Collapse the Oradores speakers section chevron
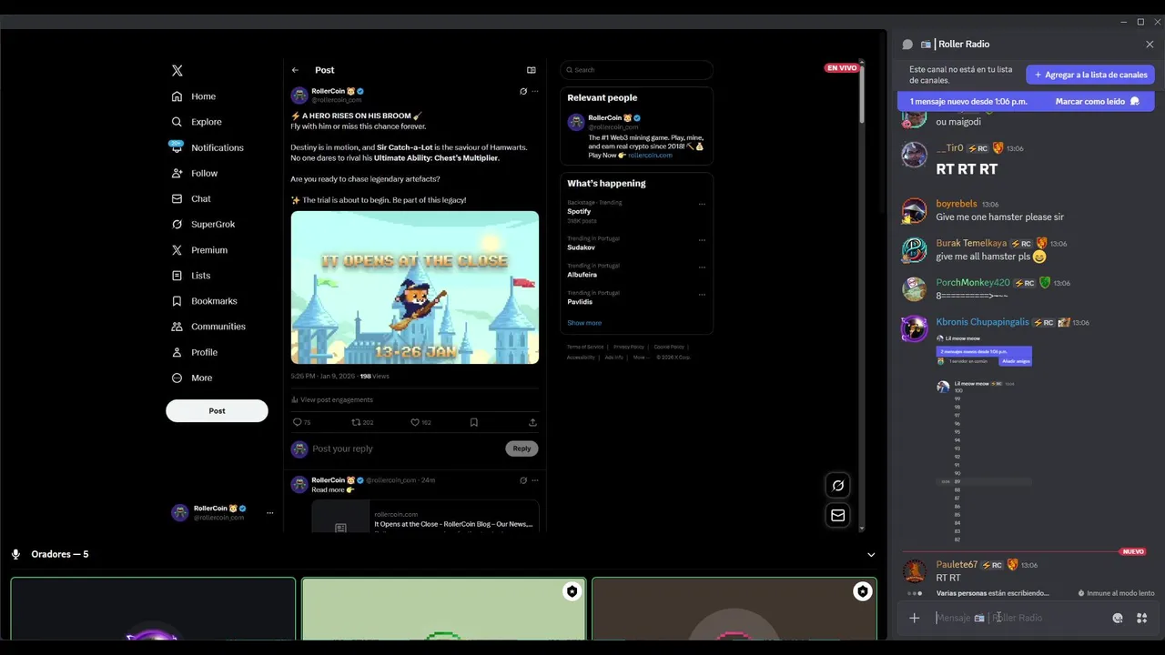The image size is (1165, 655). tap(871, 555)
